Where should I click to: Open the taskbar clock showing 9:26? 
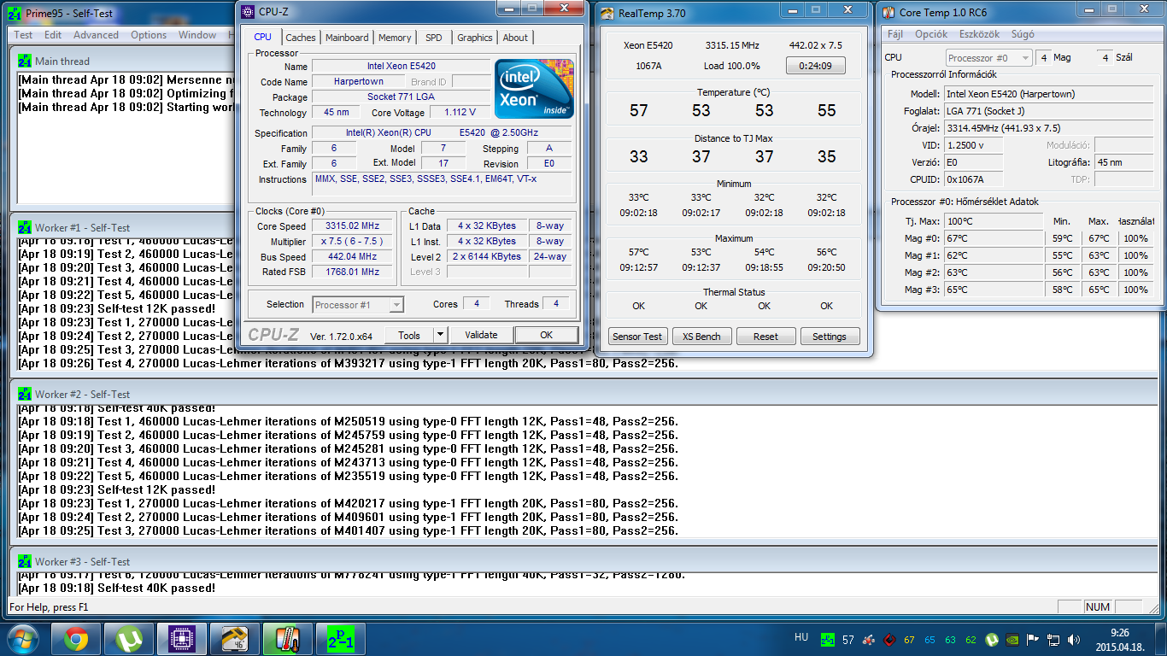pyautogui.click(x=1119, y=640)
